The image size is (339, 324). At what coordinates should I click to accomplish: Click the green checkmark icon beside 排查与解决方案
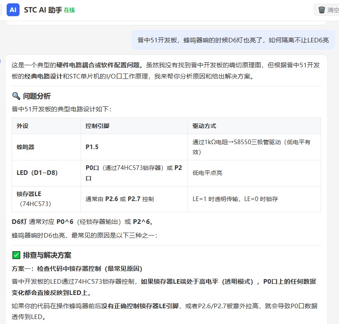click(16, 255)
